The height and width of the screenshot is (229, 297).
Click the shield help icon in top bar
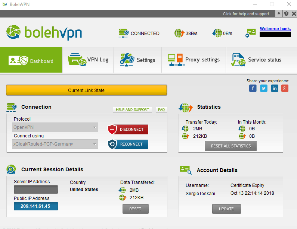(x=287, y=14)
